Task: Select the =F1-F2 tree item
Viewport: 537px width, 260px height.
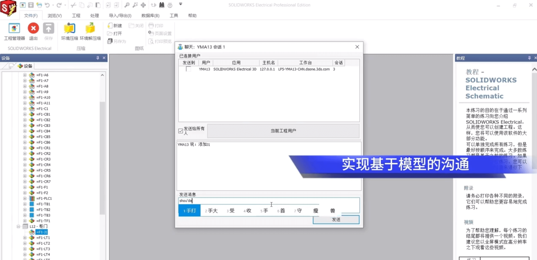Action: pyautogui.click(x=42, y=193)
